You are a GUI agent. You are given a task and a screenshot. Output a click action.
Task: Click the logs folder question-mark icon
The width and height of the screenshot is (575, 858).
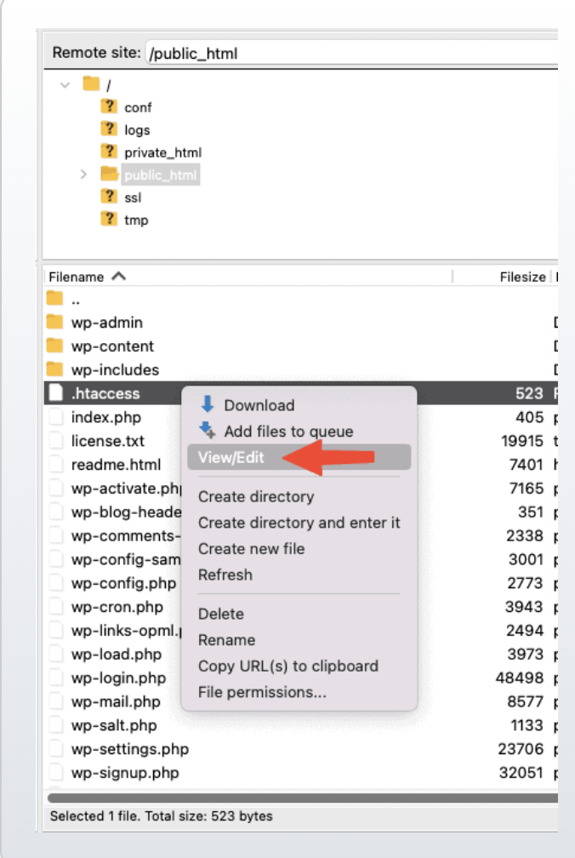[110, 129]
